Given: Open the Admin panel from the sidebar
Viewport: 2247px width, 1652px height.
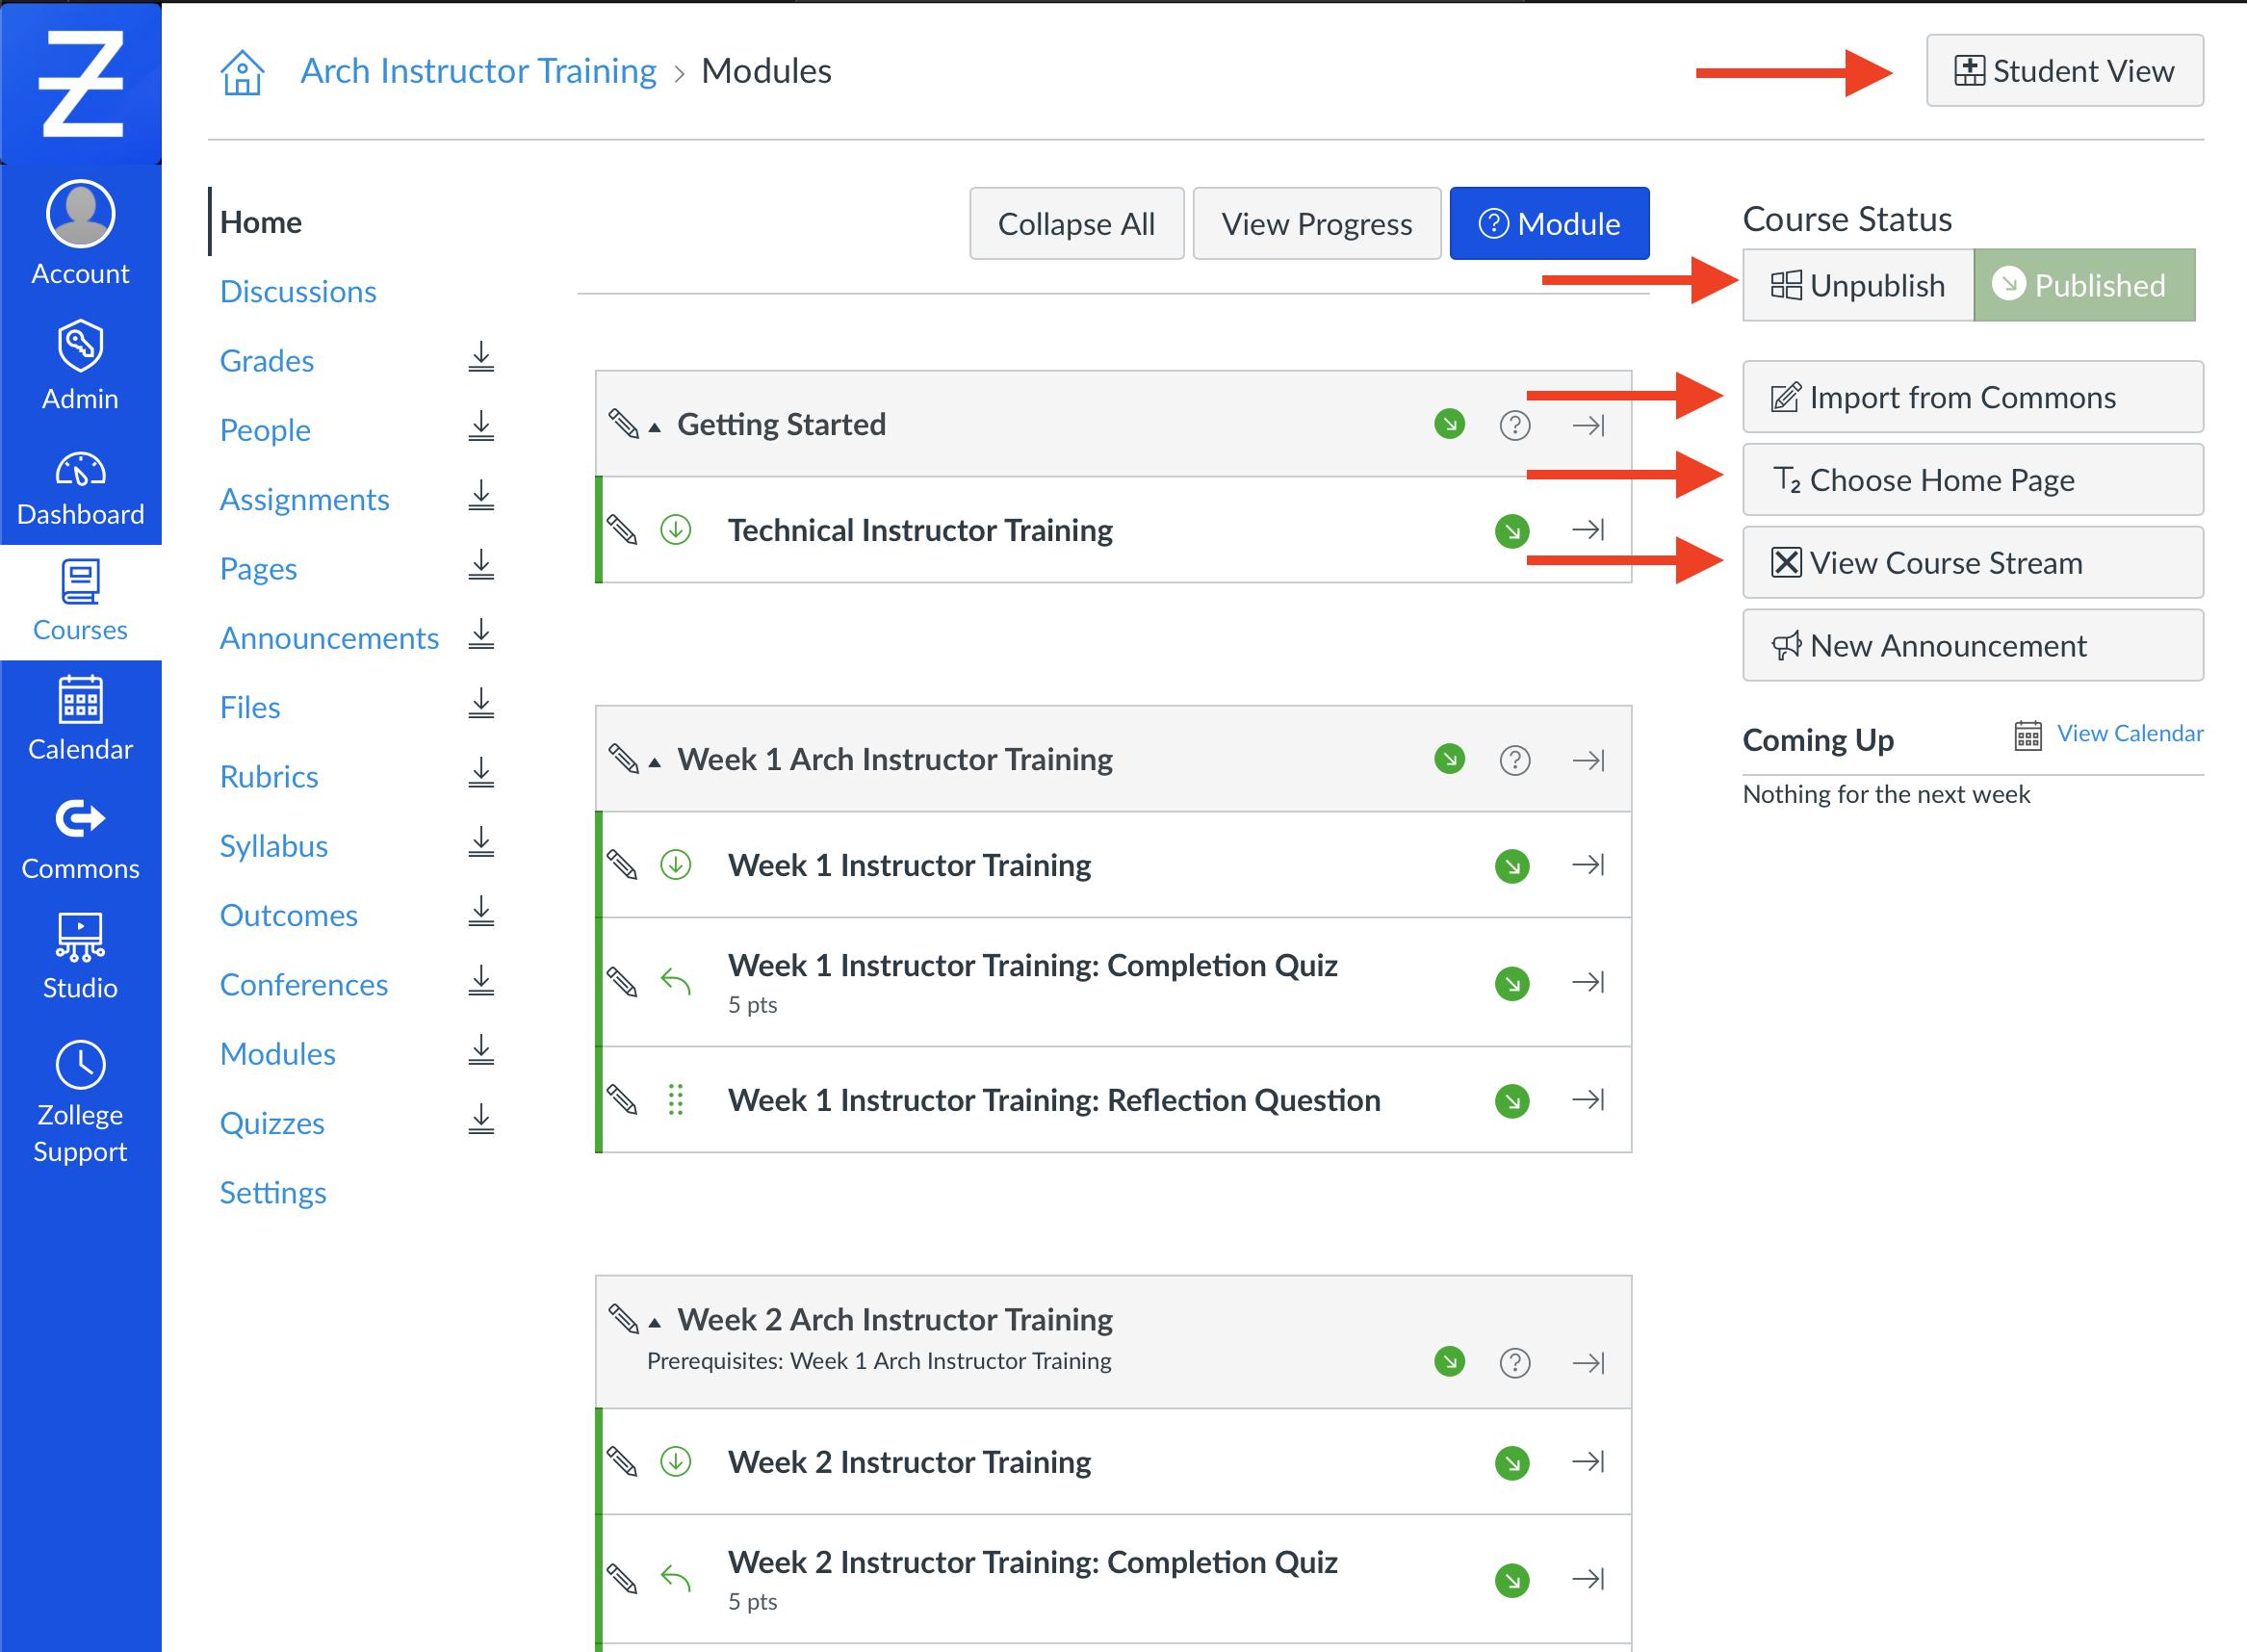Looking at the screenshot, I should click(x=80, y=365).
